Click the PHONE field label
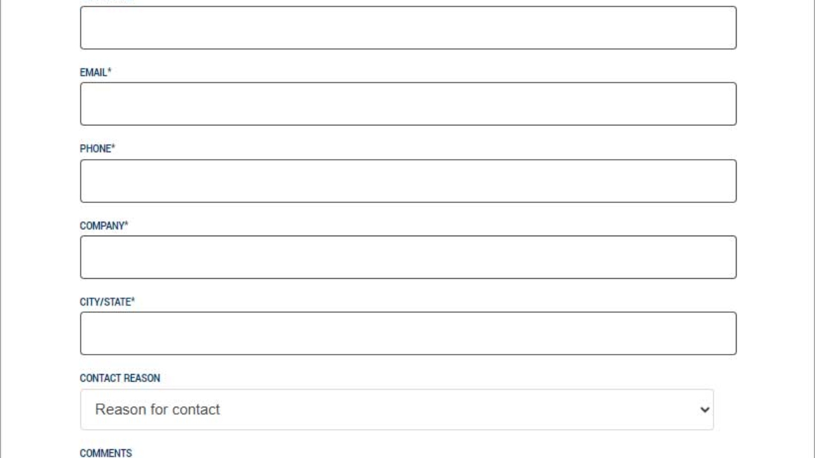815x458 pixels. tap(95, 149)
